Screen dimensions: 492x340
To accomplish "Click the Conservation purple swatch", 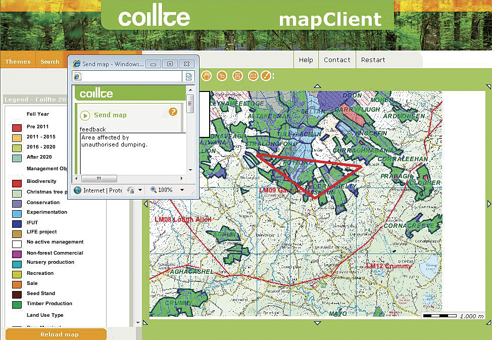I will click(x=17, y=204).
